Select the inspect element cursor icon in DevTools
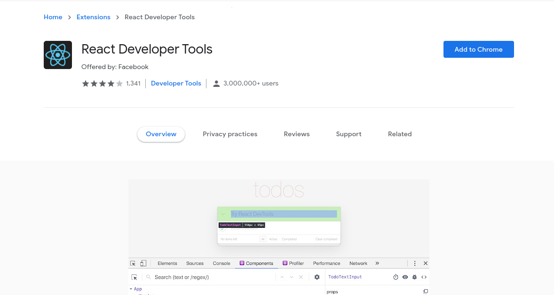The height and width of the screenshot is (295, 554). tap(133, 263)
